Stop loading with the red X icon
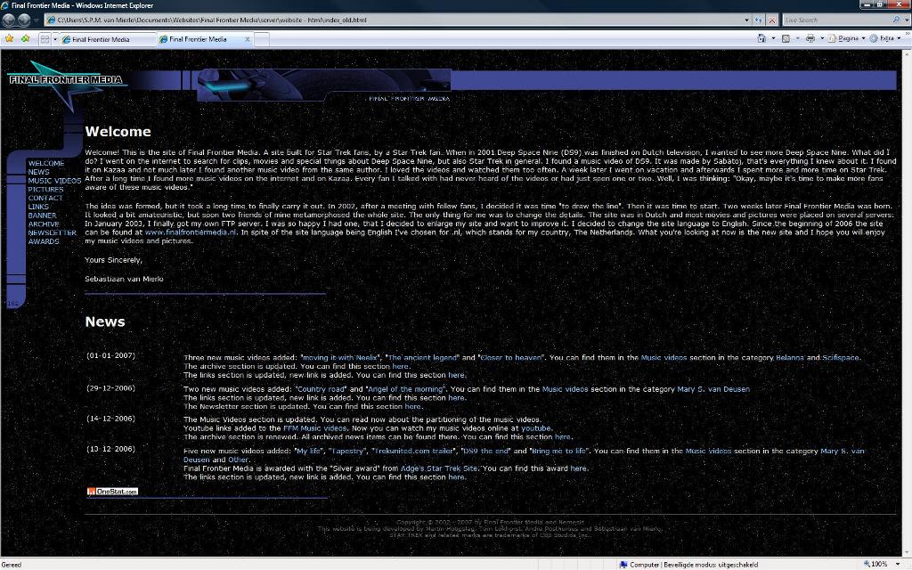This screenshot has height=570, width=912. [x=772, y=20]
